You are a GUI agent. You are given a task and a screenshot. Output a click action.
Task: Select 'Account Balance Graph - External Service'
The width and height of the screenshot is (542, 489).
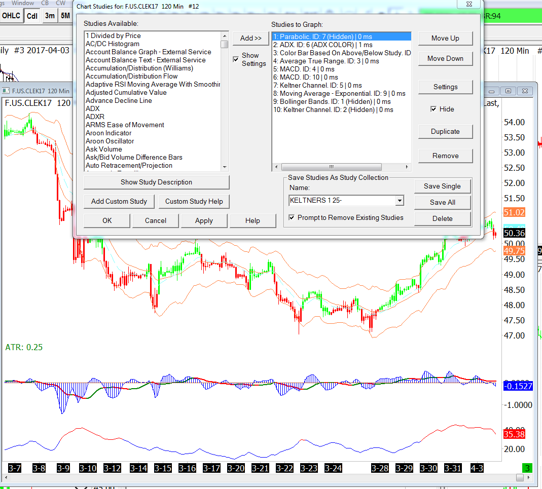pos(149,52)
